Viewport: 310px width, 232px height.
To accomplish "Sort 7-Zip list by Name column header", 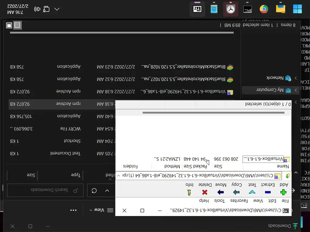I will (x=266, y=166).
